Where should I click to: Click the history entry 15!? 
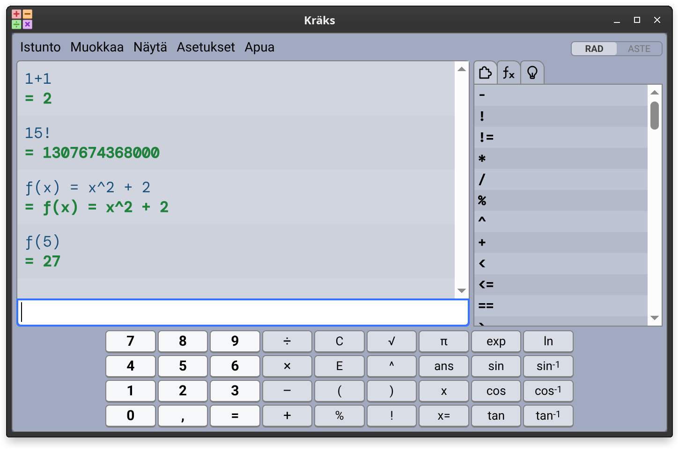[x=37, y=133]
